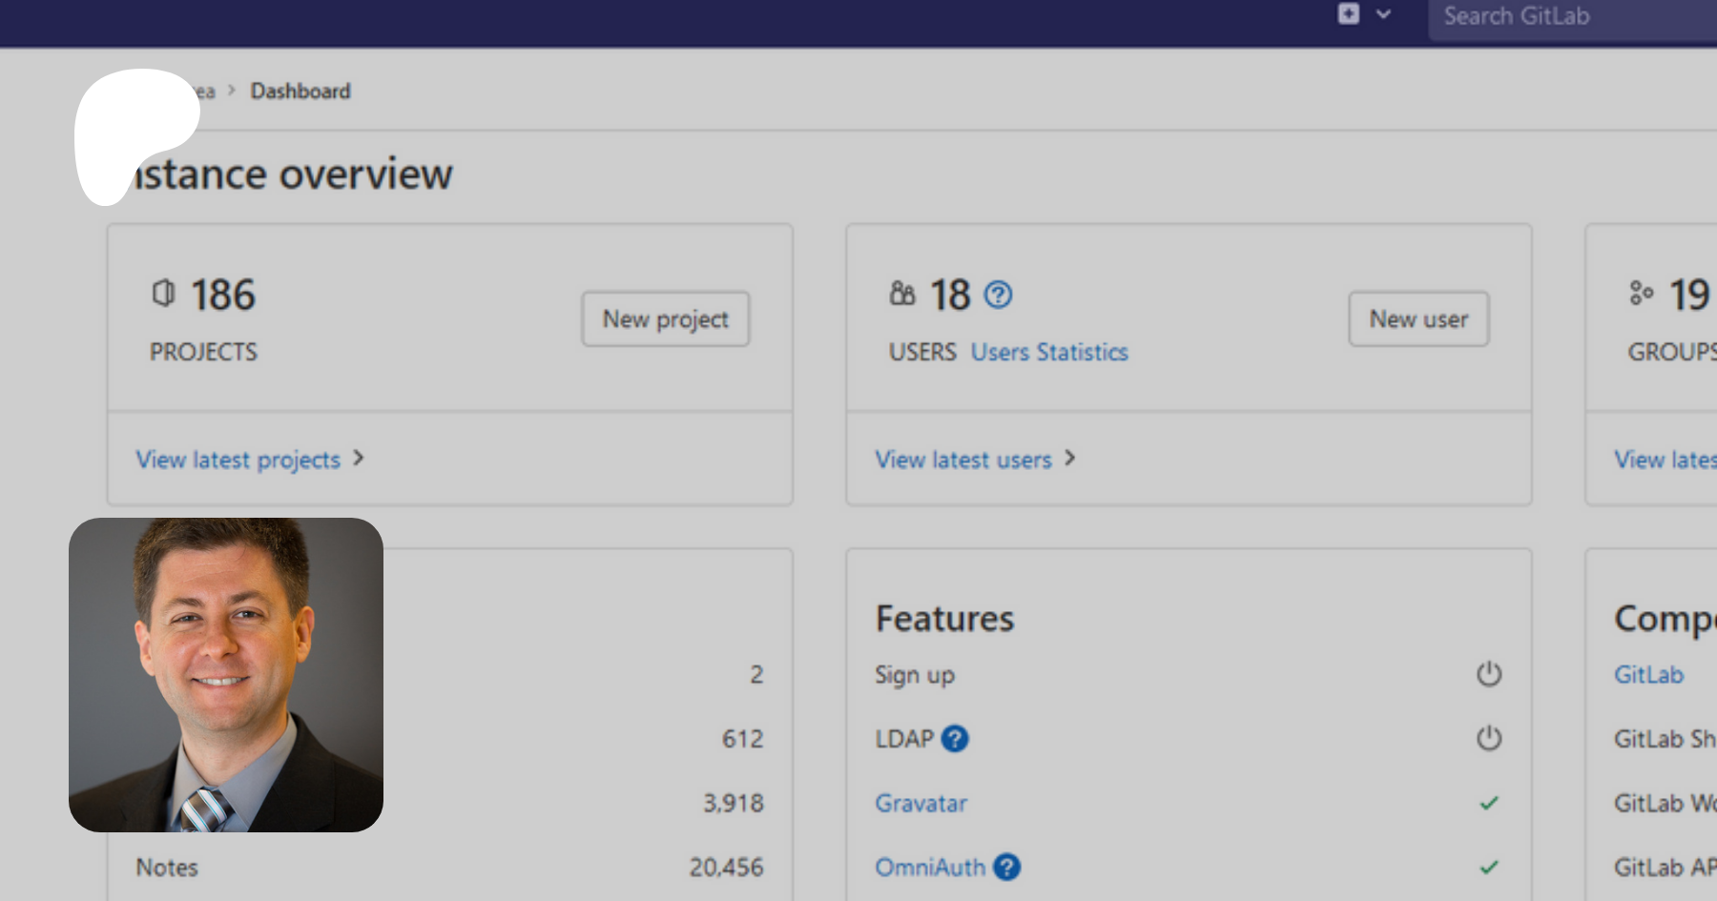Click the projects icon beside 186
Screen dimensions: 1717x901
pos(163,293)
